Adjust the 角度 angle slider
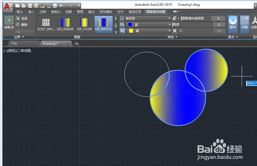The image size is (257, 166). tap(192, 25)
